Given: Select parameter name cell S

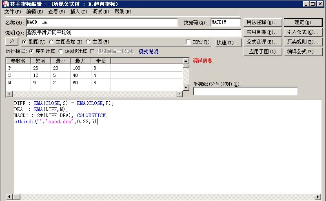Looking at the screenshot, I should coord(18,75).
